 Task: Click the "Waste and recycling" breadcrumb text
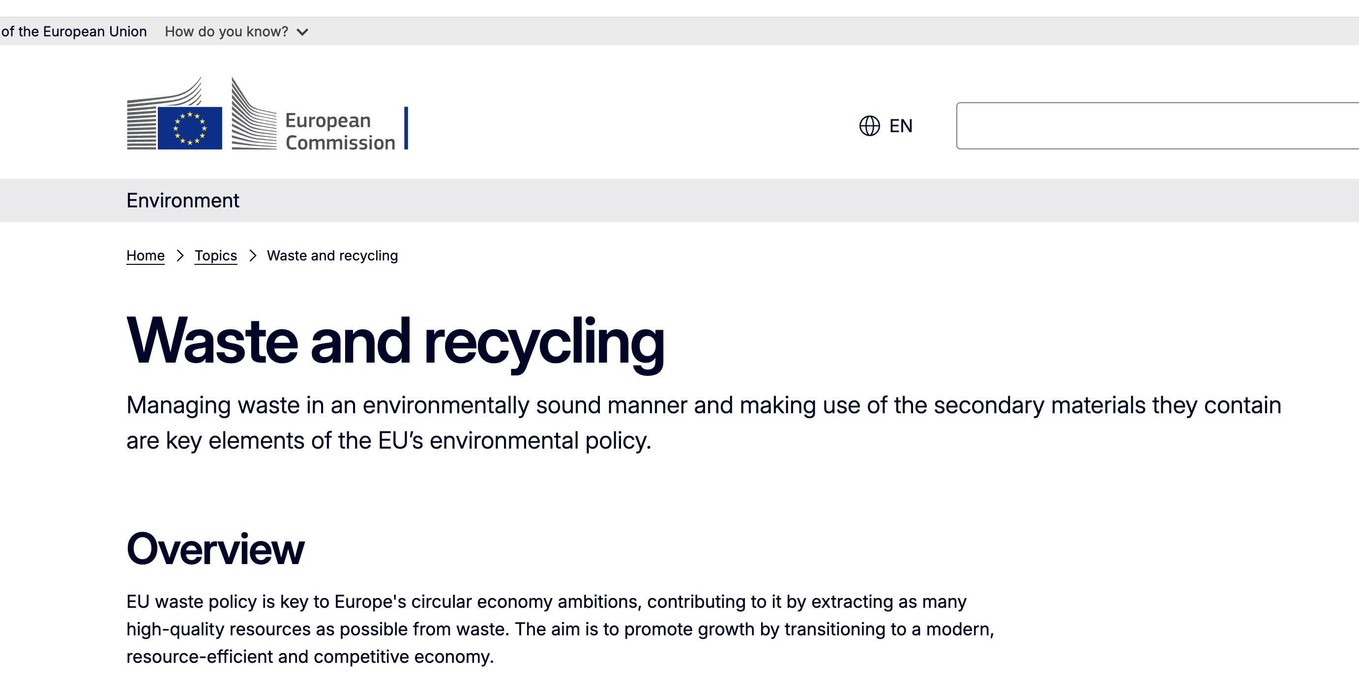click(x=332, y=256)
